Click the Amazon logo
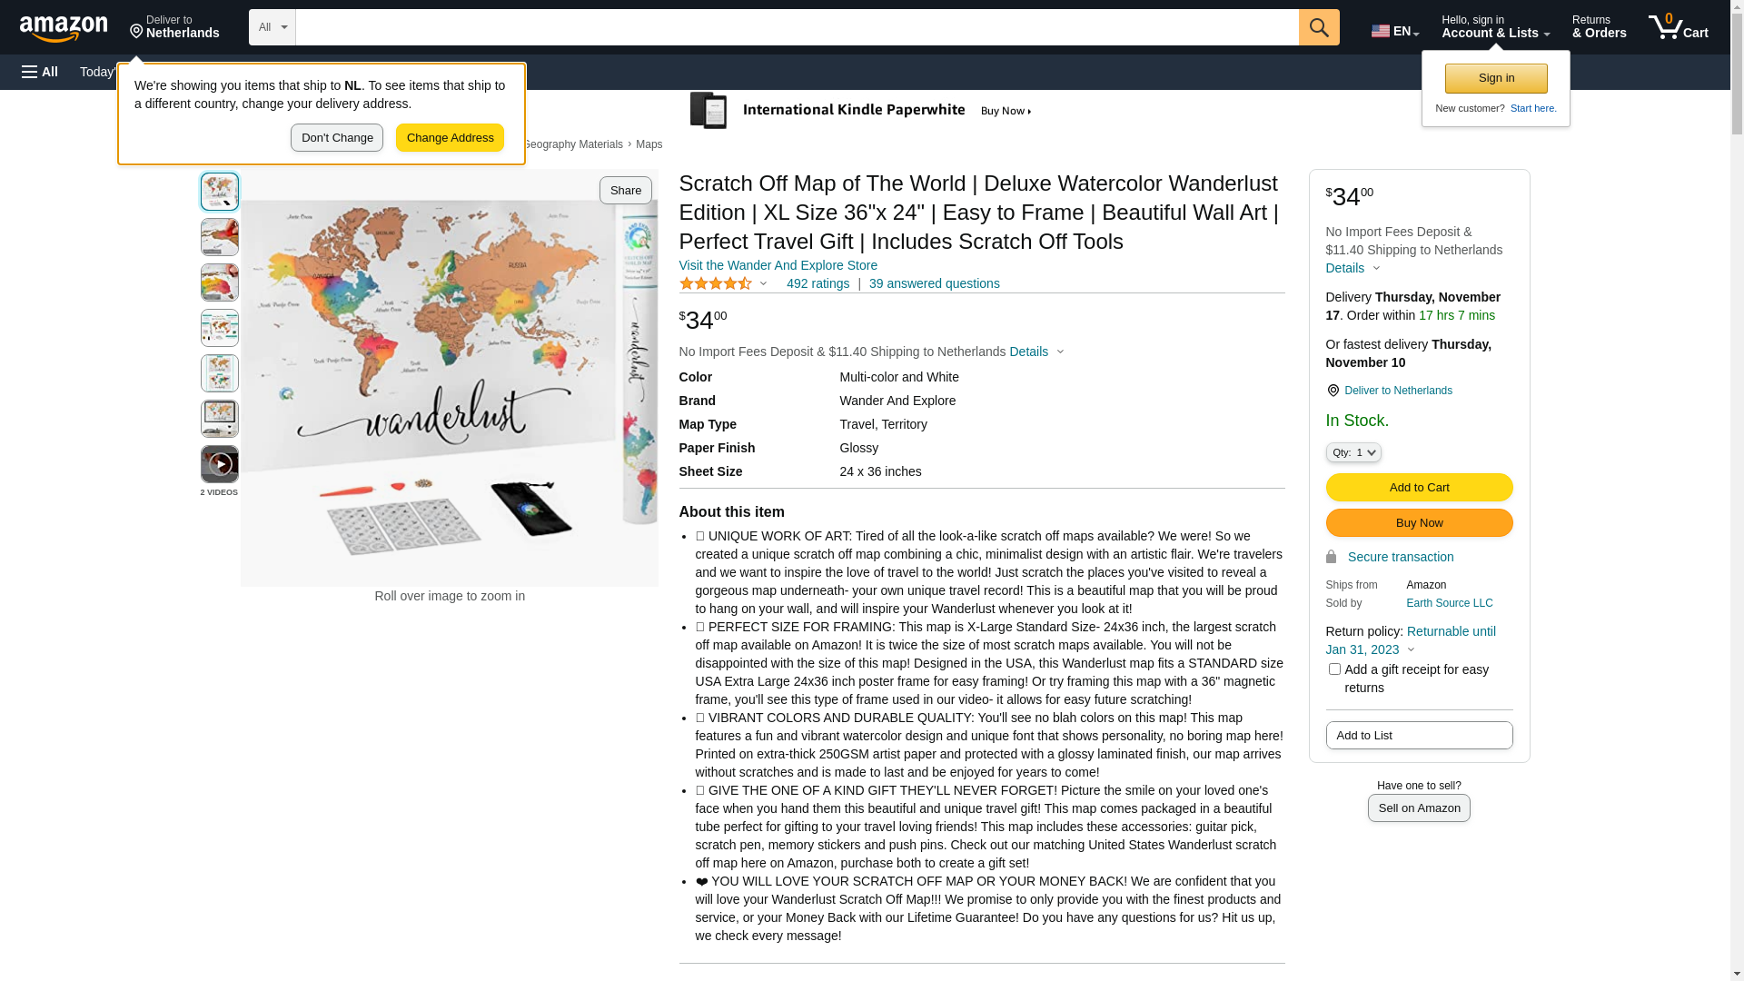This screenshot has width=1744, height=981. pyautogui.click(x=64, y=29)
